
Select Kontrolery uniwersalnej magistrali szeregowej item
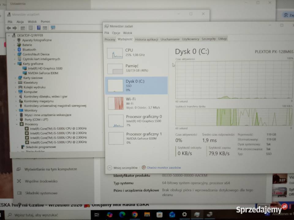point(55,106)
